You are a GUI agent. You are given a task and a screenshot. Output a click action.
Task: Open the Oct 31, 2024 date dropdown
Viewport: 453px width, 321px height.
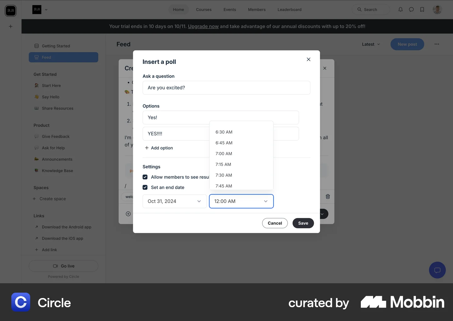[175, 201]
